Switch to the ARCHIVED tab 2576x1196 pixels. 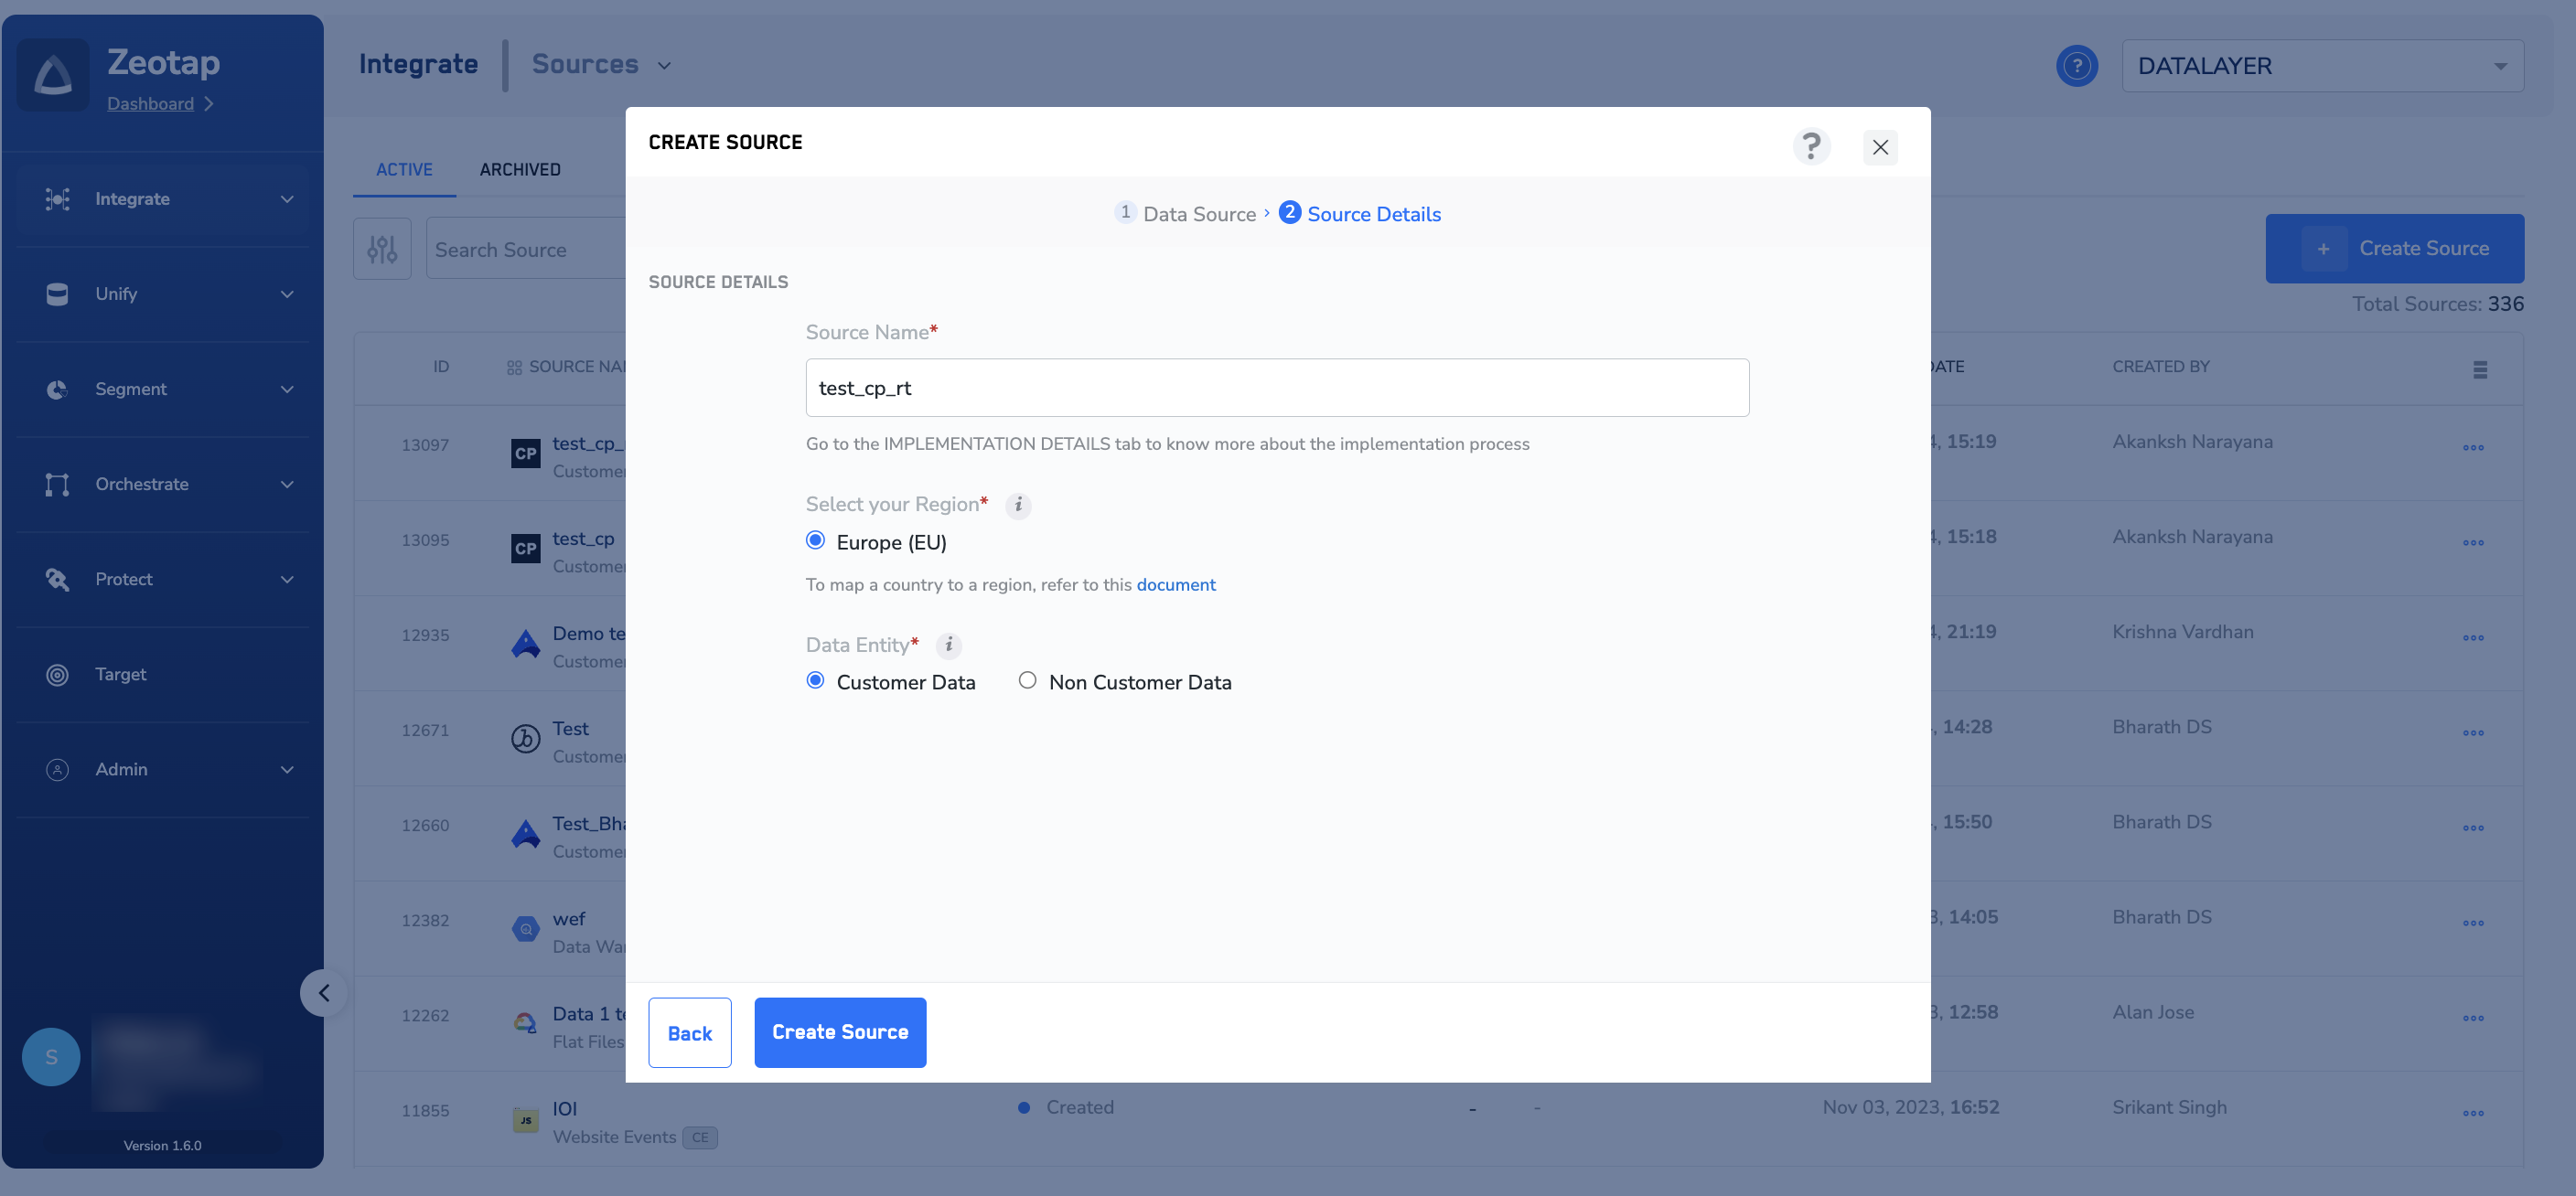519,170
